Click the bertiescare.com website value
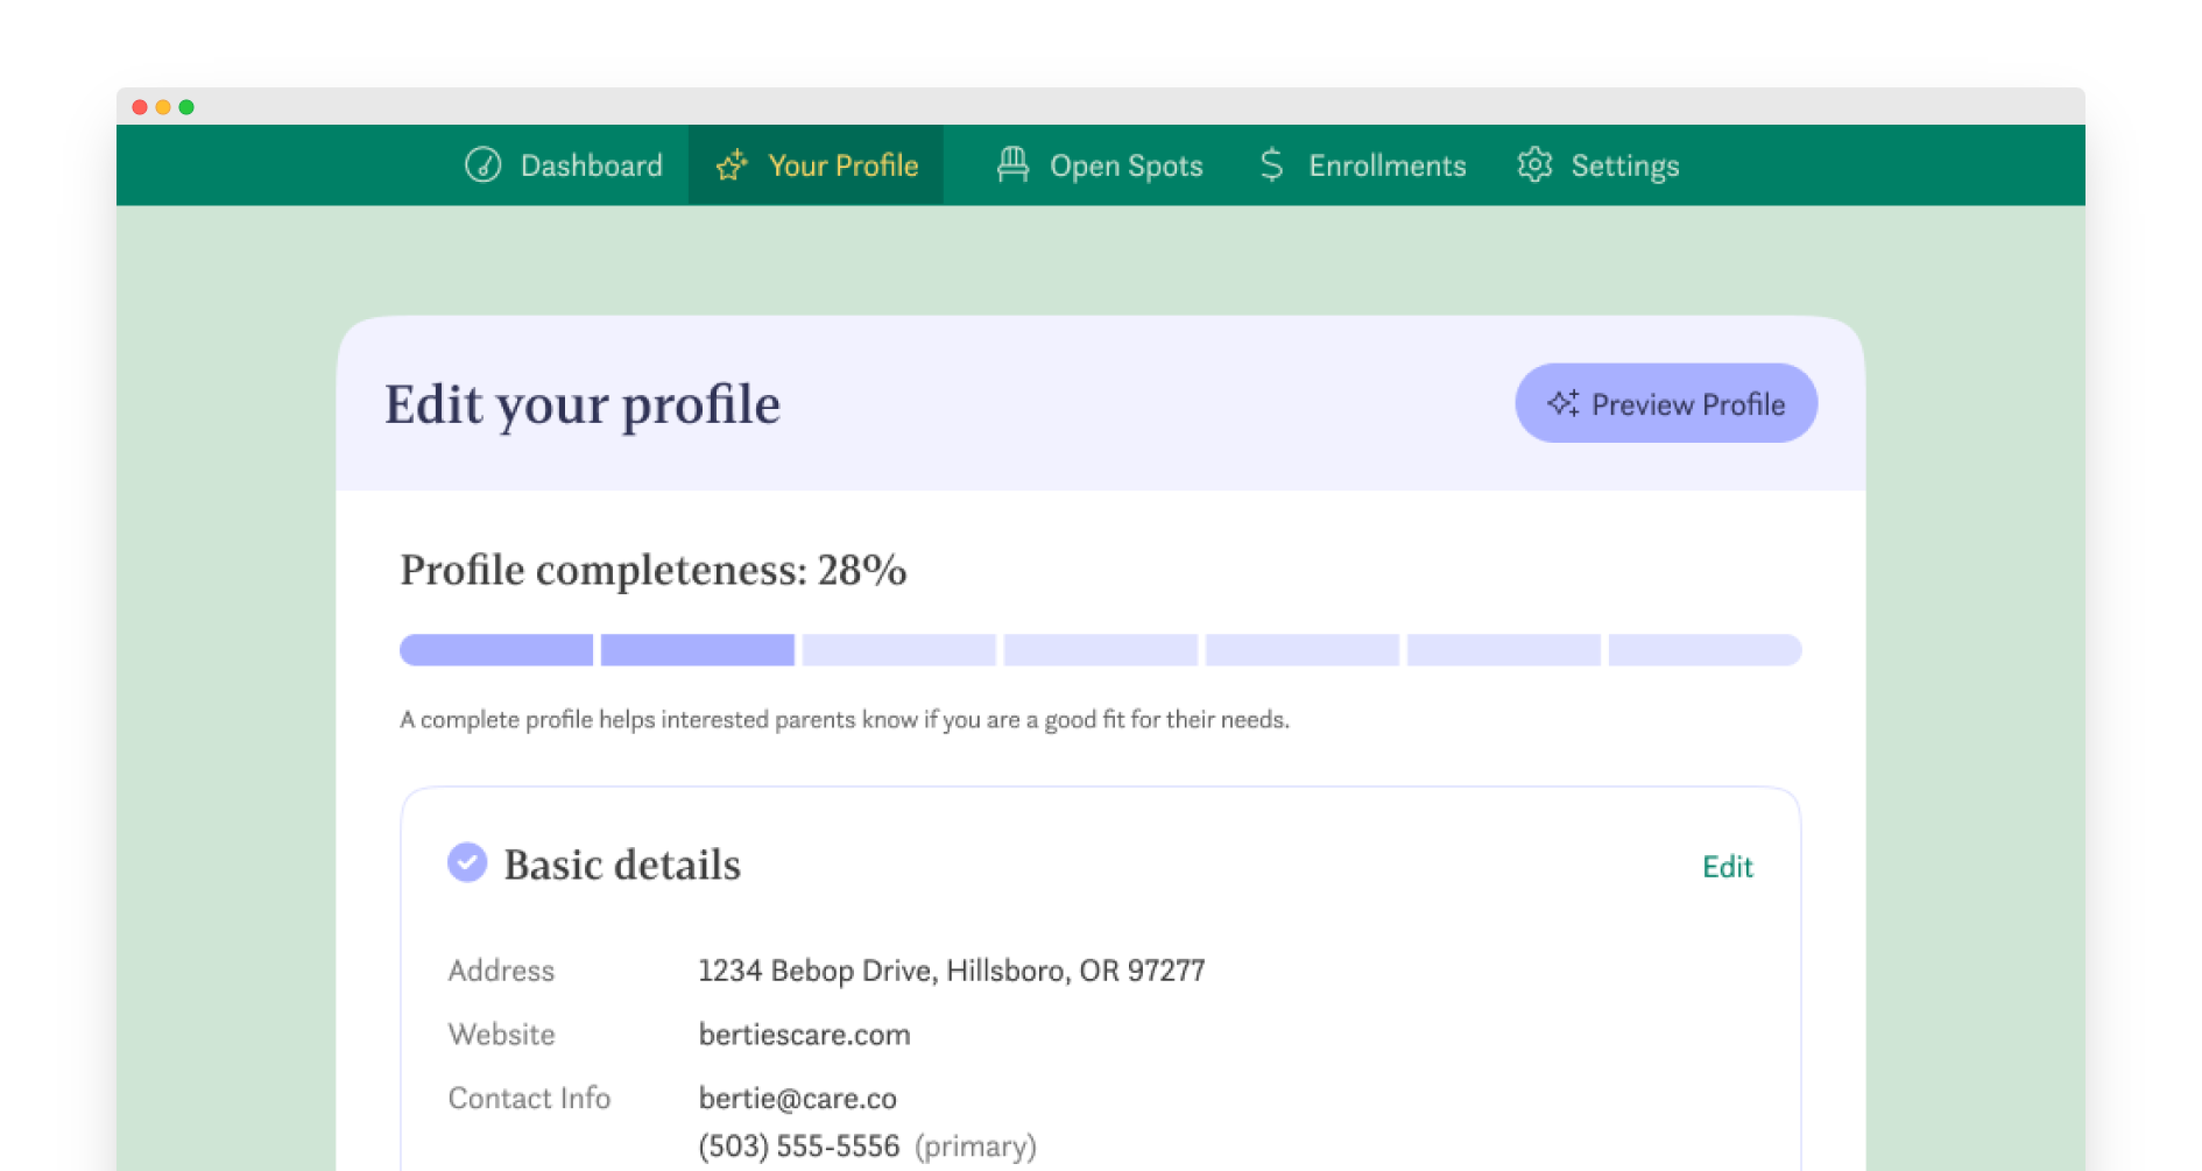2202x1171 pixels. [804, 1034]
